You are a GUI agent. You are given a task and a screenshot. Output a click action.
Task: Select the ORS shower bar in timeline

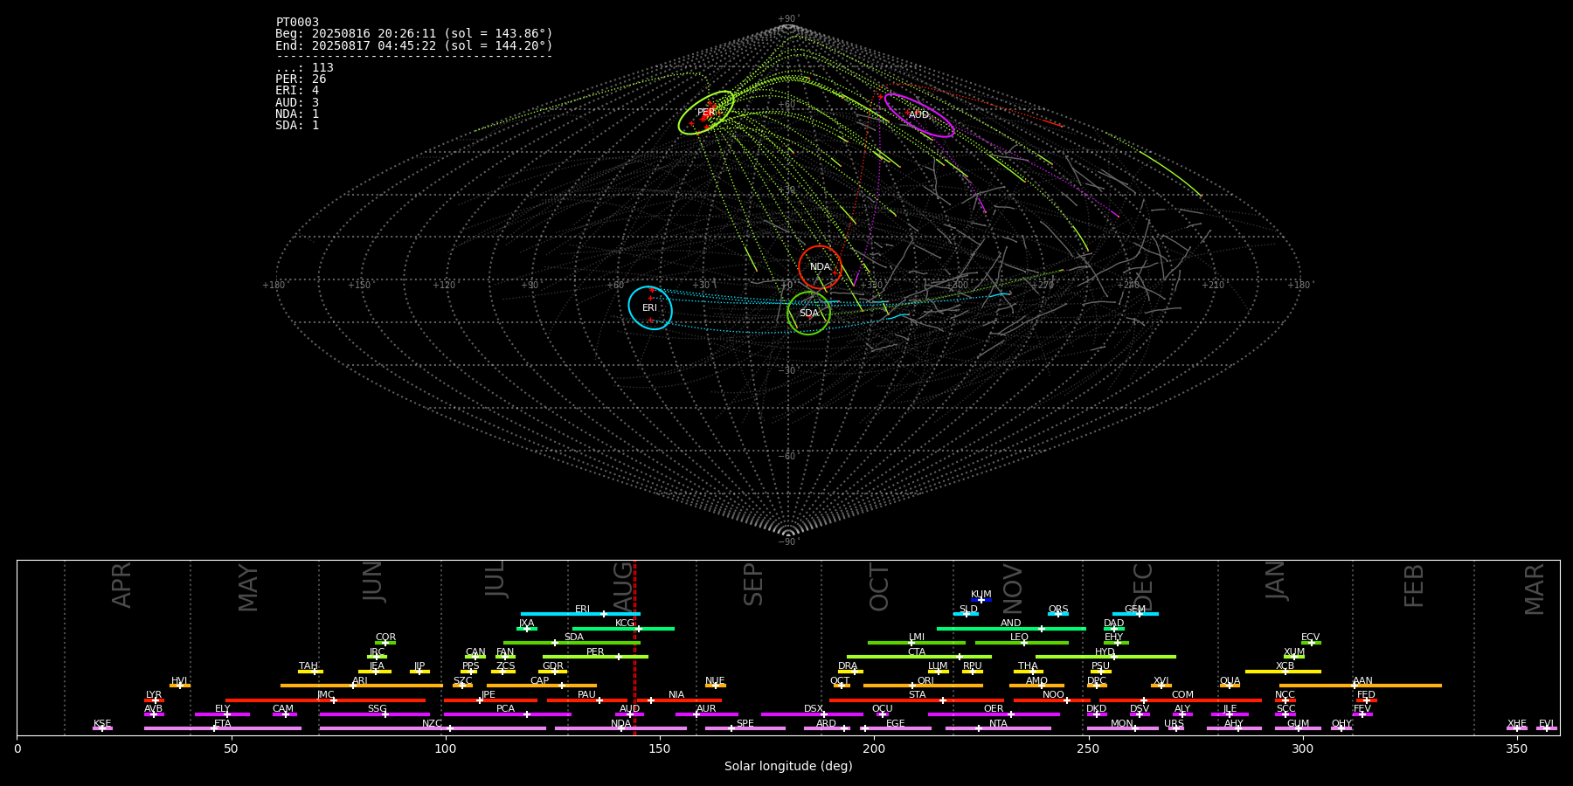click(1058, 614)
